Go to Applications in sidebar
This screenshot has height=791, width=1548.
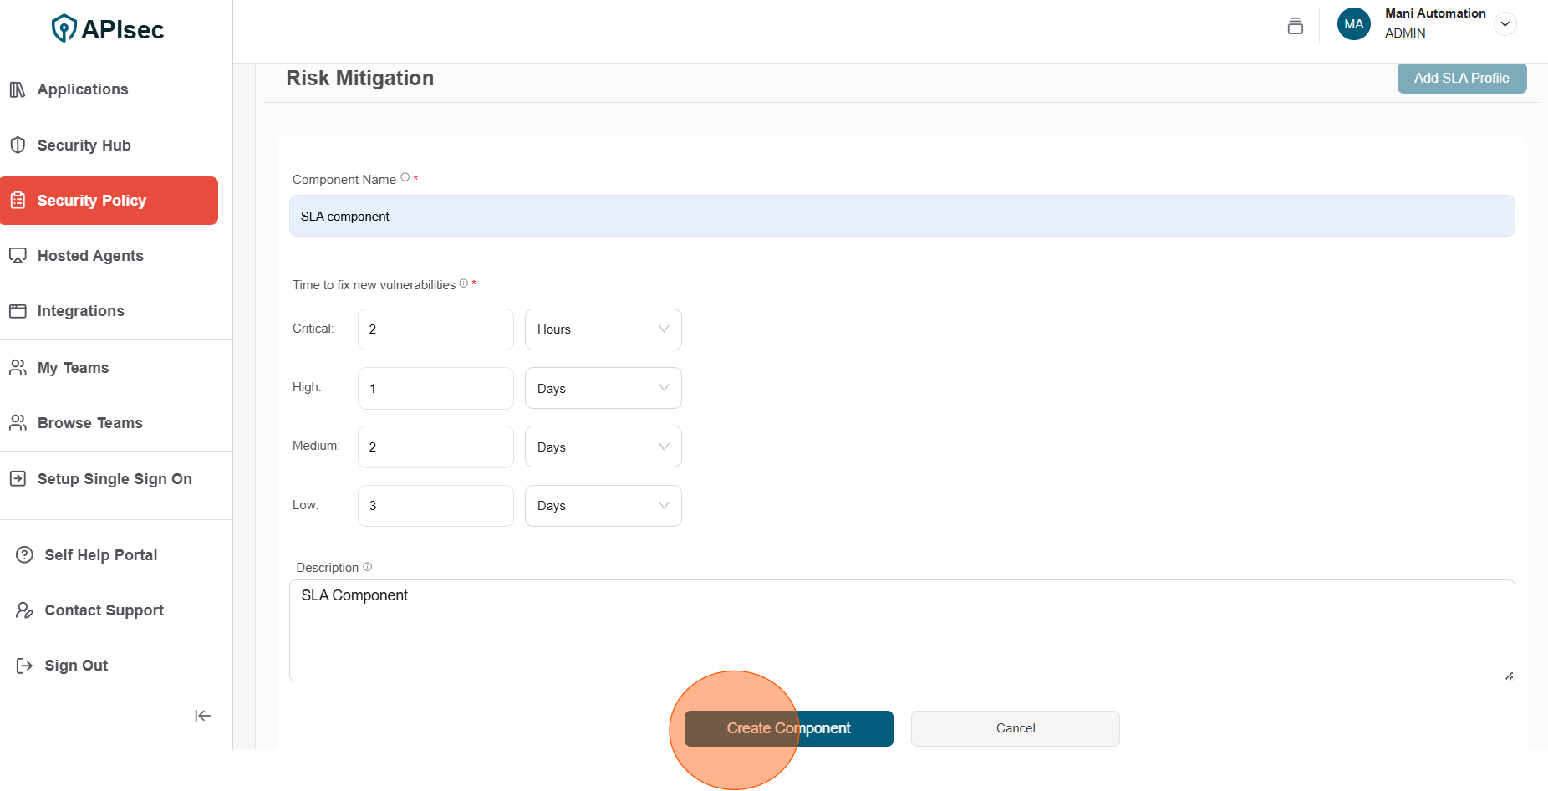click(x=83, y=89)
